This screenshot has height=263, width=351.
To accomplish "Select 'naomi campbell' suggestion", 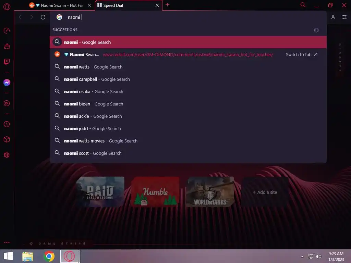I will click(188, 79).
